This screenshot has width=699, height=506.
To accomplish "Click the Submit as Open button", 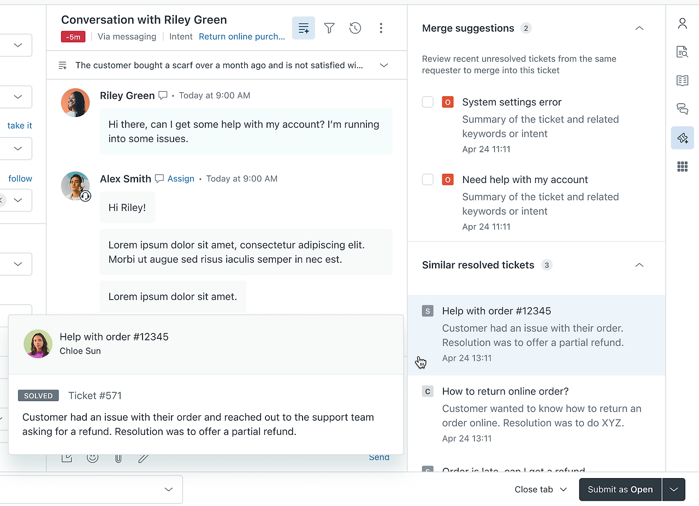I will point(620,490).
